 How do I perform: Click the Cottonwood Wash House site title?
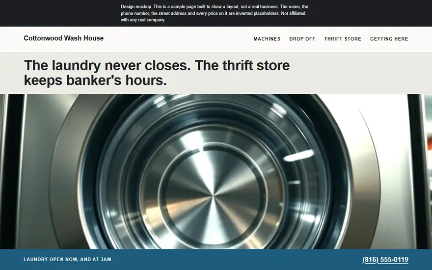click(x=64, y=38)
